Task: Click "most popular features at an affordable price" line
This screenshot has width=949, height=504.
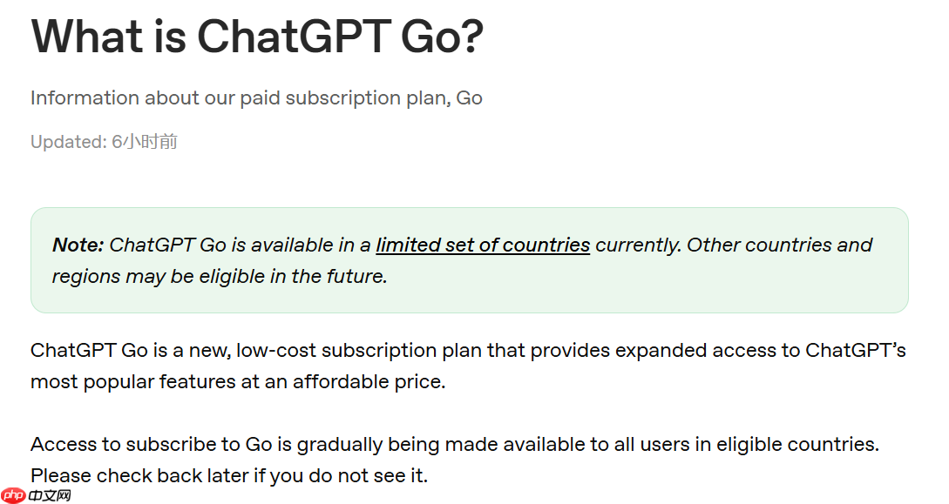Action: point(238,381)
